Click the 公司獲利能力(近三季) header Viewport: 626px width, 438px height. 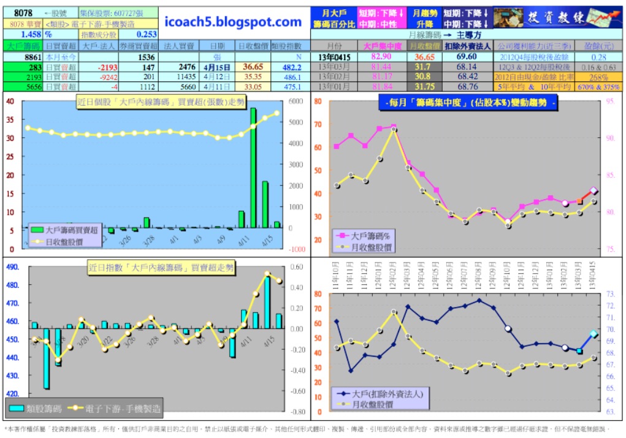click(534, 46)
